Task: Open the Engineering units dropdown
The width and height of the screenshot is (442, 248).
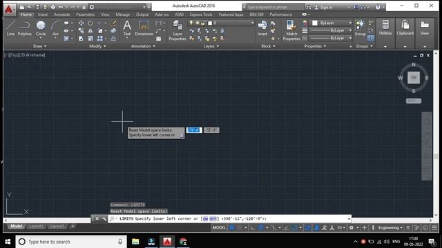Action: click(x=390, y=227)
